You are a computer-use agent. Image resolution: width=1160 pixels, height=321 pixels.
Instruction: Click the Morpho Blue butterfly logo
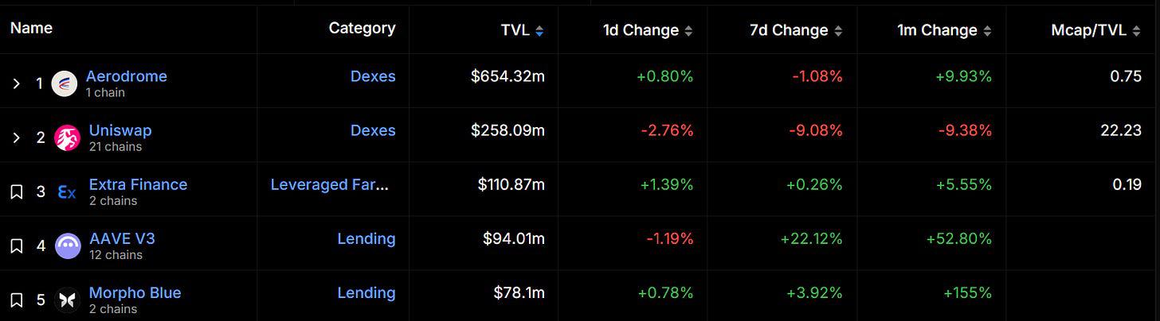tap(67, 300)
